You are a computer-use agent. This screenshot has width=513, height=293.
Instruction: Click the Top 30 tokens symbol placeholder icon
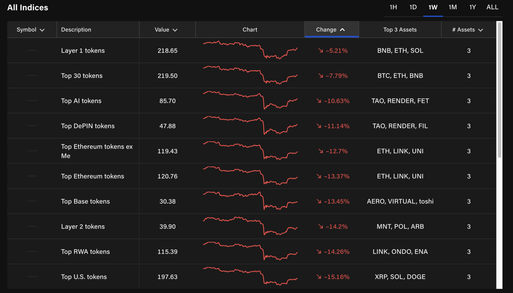point(32,76)
